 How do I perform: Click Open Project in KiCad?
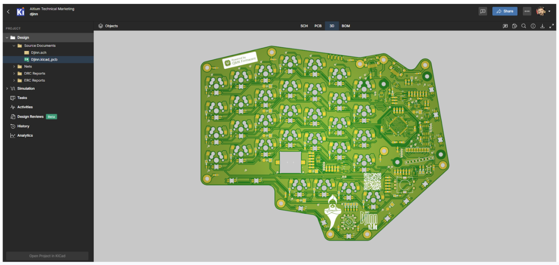46,256
